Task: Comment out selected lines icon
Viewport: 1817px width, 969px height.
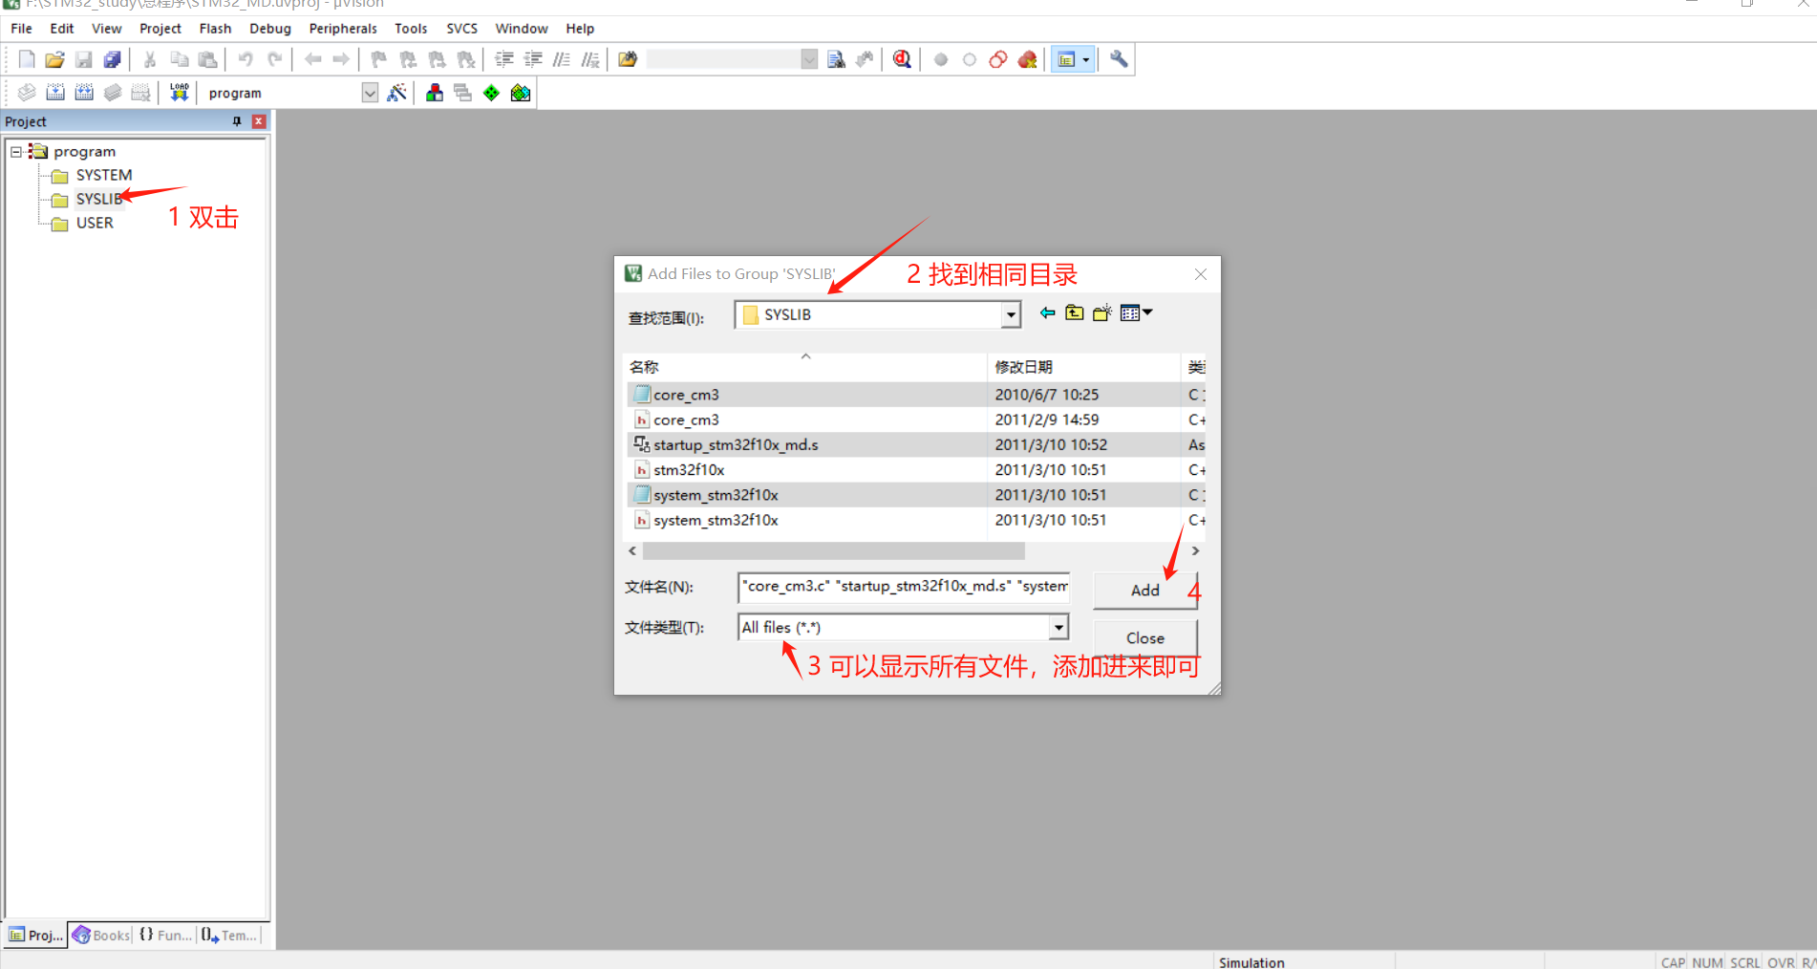Action: (x=562, y=59)
